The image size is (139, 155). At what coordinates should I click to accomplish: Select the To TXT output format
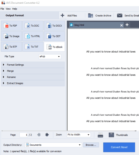pyautogui.click(x=33, y=47)
